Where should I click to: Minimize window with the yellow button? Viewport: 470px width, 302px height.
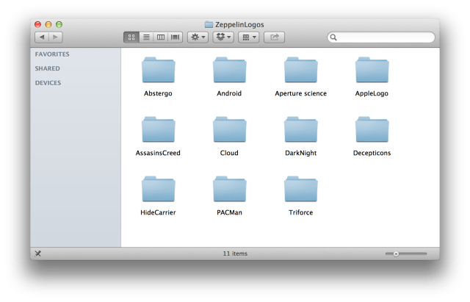48,24
